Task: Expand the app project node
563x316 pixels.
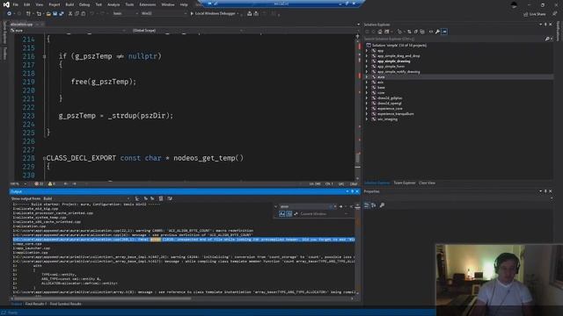Action: click(x=367, y=51)
